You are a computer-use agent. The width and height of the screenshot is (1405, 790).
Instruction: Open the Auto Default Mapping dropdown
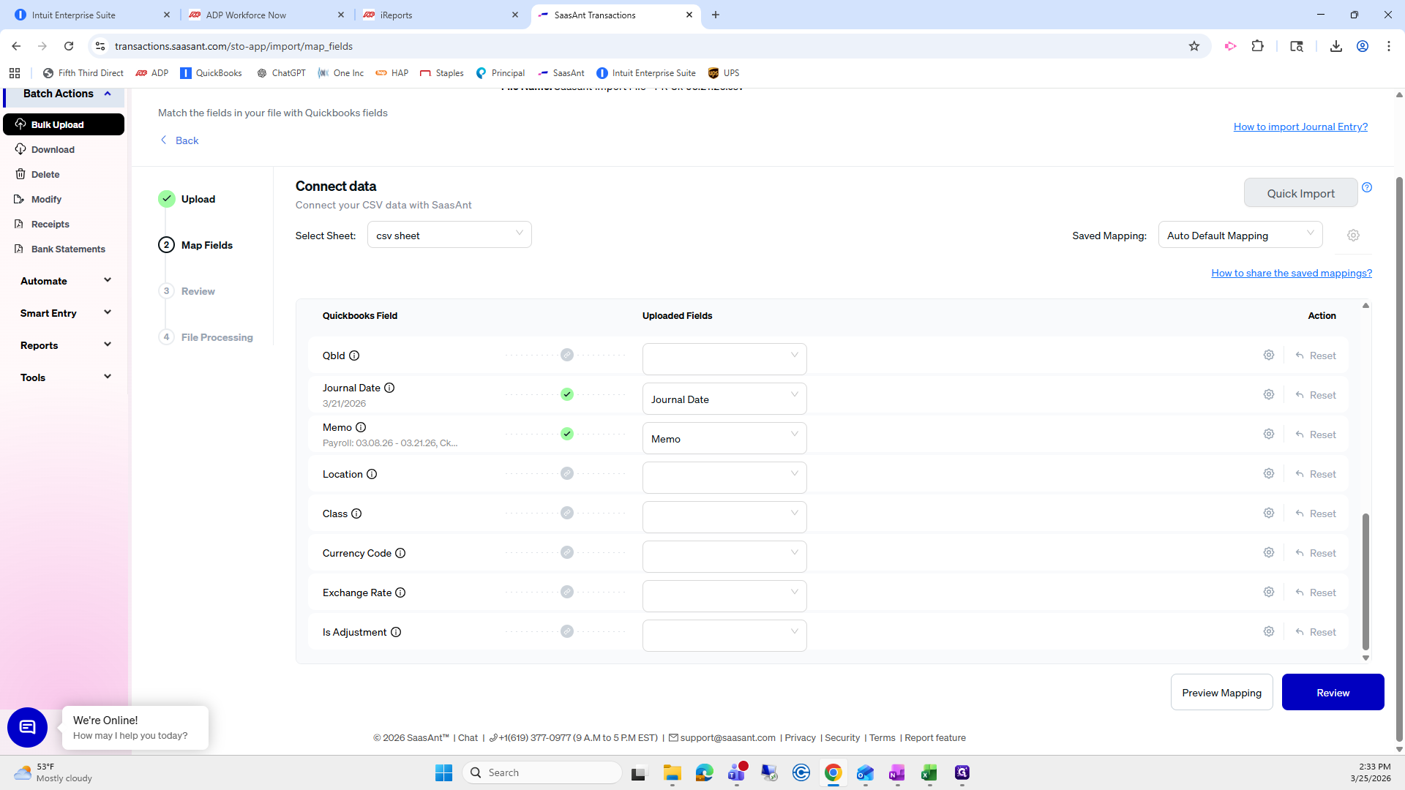tap(1240, 235)
